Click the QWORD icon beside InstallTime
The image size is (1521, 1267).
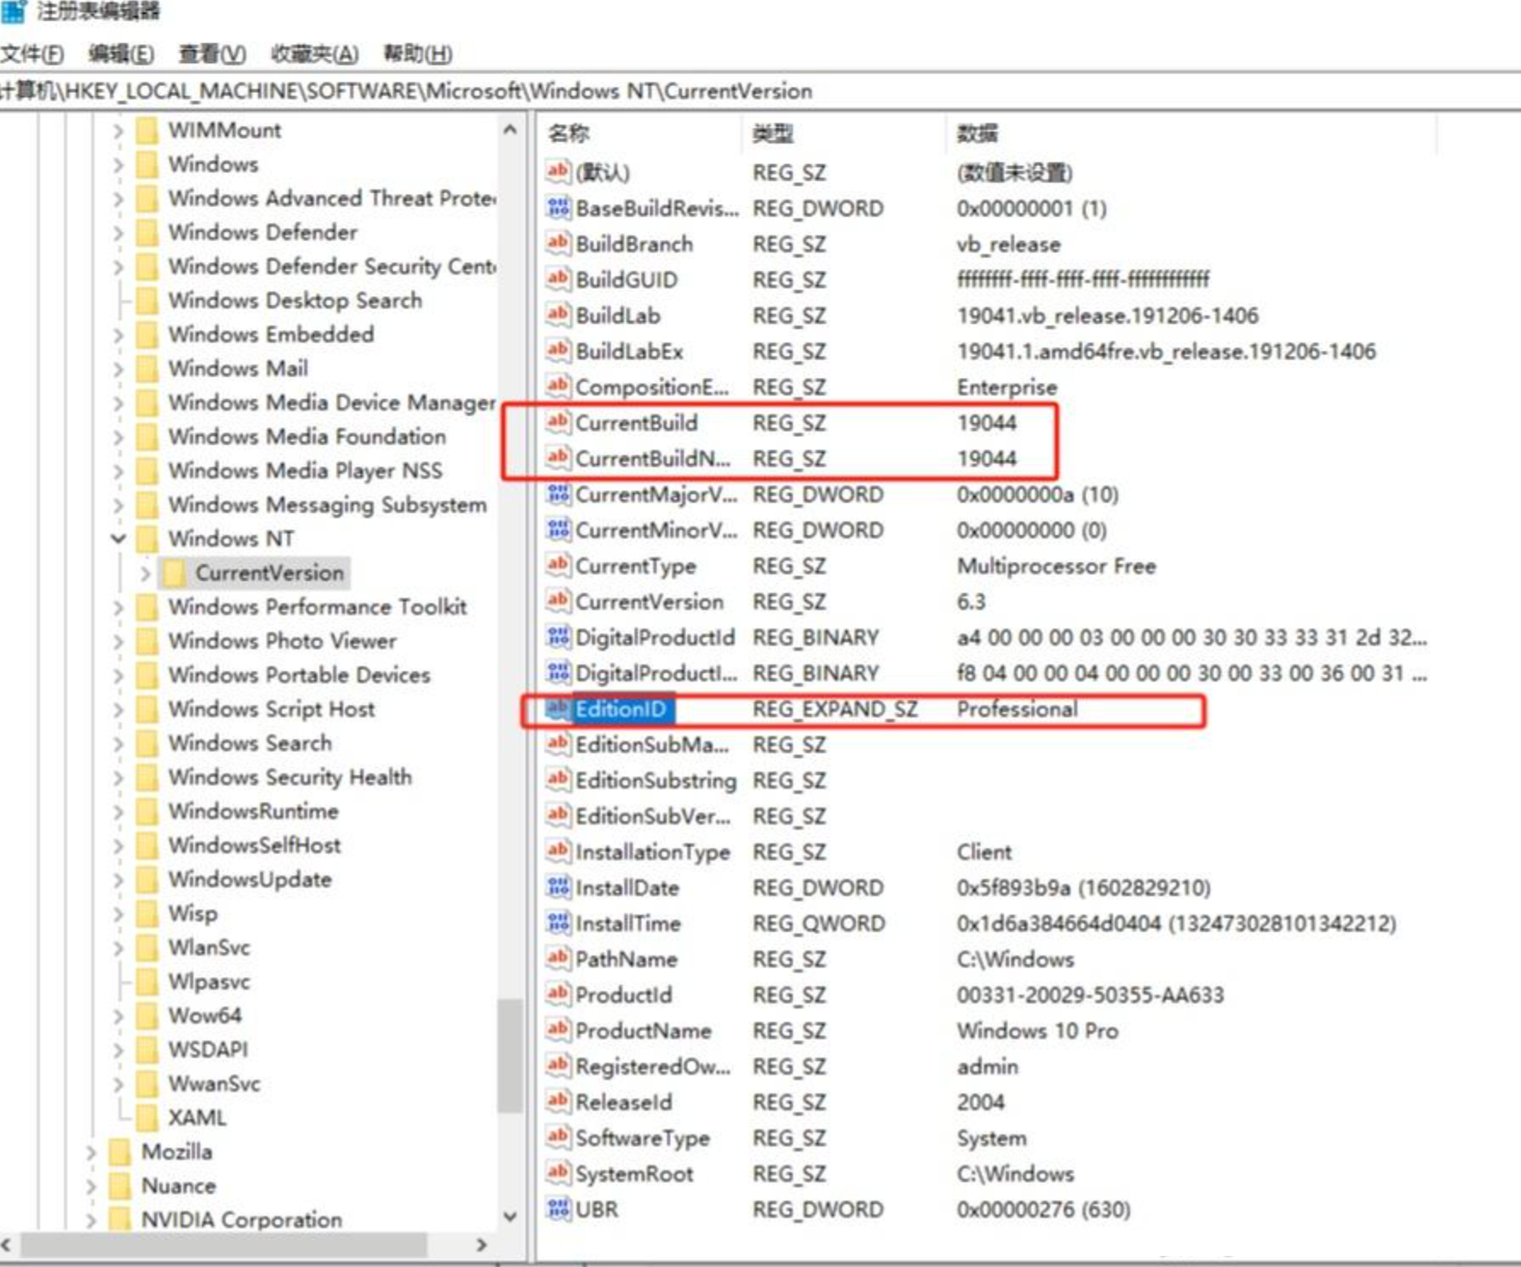[558, 923]
